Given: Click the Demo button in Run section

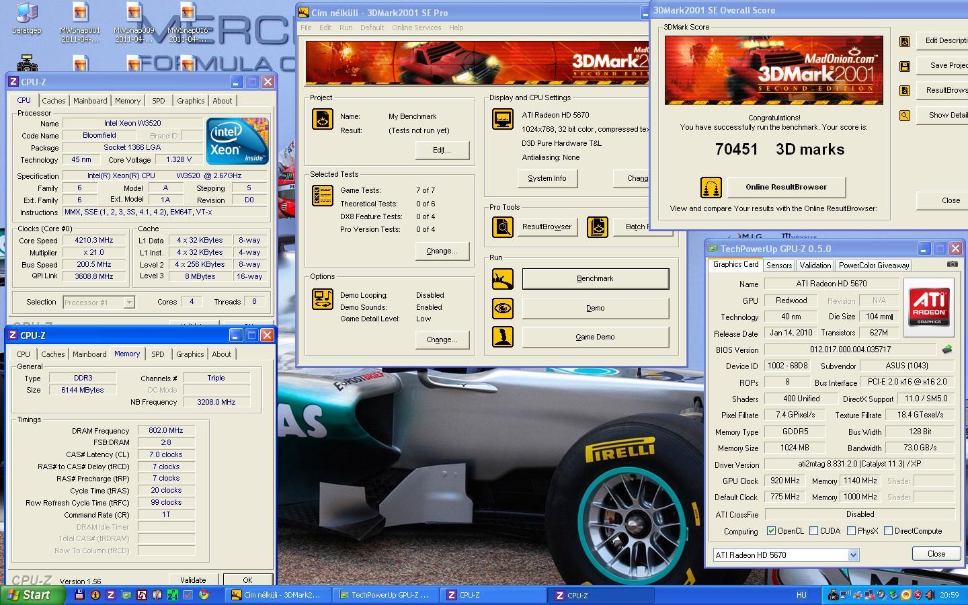Looking at the screenshot, I should coord(596,308).
